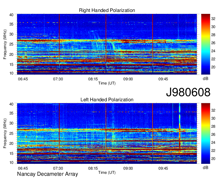Click "Time (UT)" label under Left Handed plot

[107, 173]
